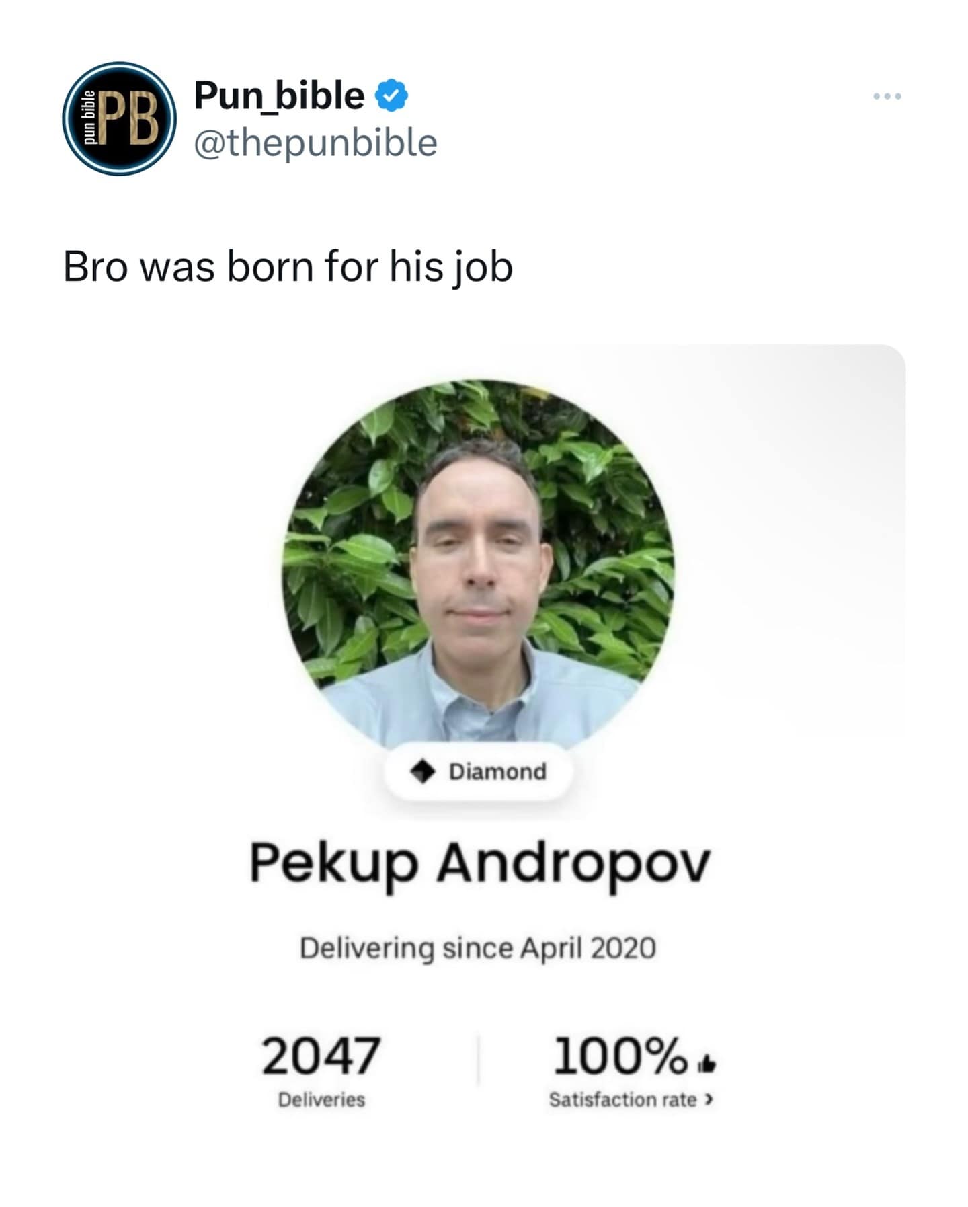Click the 100% satisfaction value
968x1207 pixels.
click(x=619, y=1056)
